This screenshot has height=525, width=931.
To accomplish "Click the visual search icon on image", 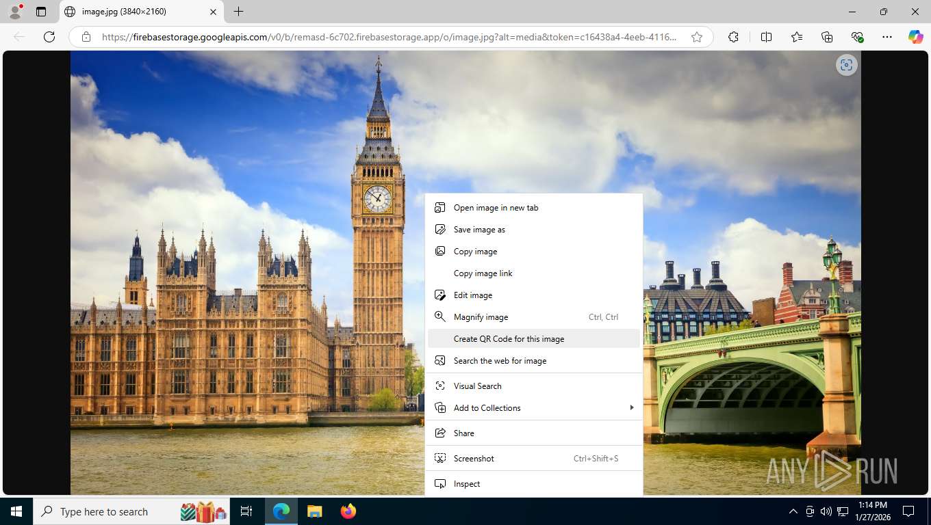I will 847,65.
